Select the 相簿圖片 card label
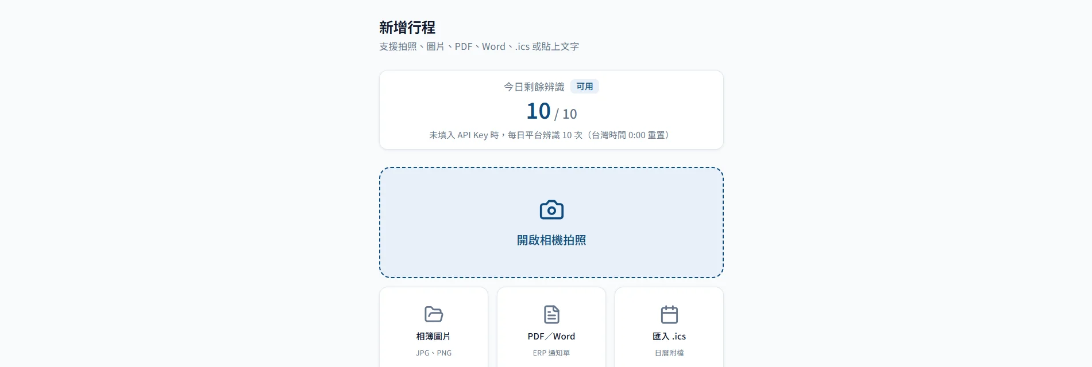Image resolution: width=1092 pixels, height=367 pixels. (x=434, y=337)
